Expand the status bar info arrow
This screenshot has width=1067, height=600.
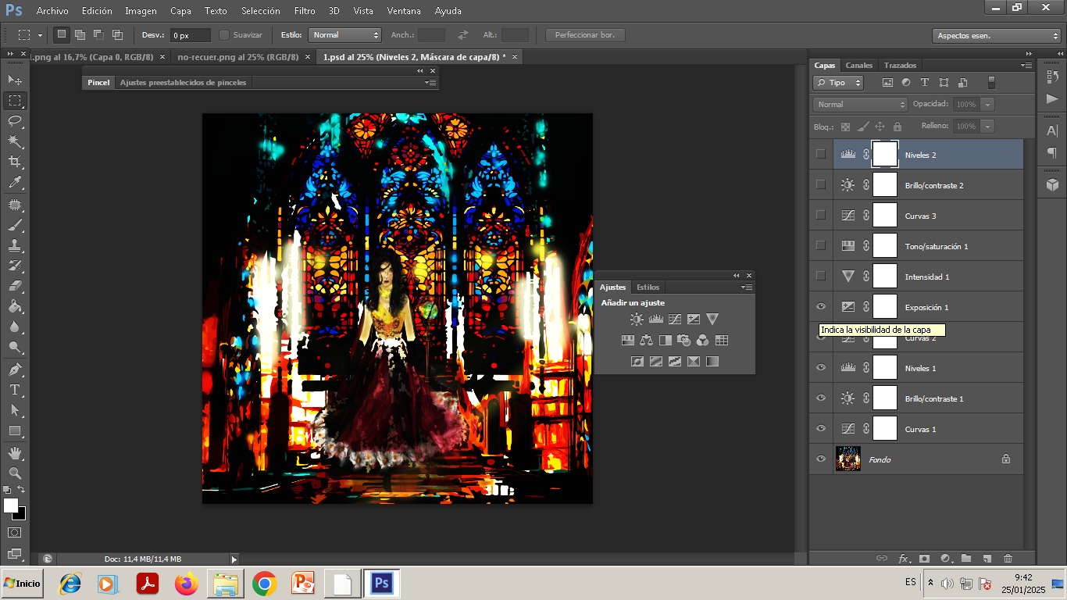(x=234, y=559)
